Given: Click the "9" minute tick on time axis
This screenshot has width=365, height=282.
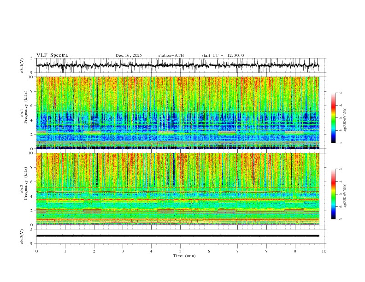Looking at the screenshot, I should tap(295, 251).
